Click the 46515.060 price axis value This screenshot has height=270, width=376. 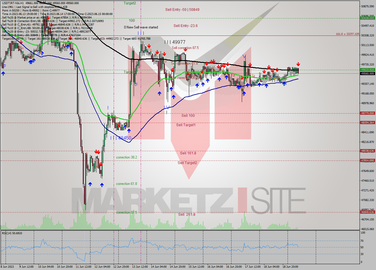367,229
